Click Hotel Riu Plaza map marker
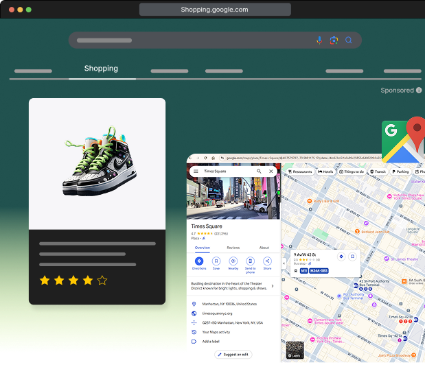The height and width of the screenshot is (391, 425). click(x=389, y=196)
